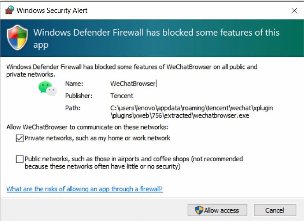
Task: Click the firewall icon in the title bar
Action: (x=10, y=11)
